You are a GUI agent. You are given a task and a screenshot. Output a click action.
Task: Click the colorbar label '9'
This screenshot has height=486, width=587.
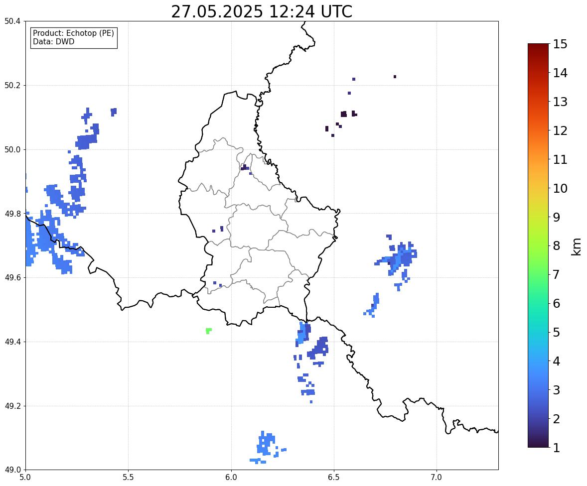(557, 217)
